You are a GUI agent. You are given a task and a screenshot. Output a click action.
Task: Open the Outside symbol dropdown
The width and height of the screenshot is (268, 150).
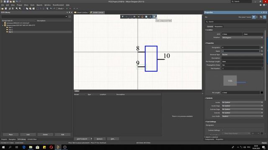[x=242, y=113]
